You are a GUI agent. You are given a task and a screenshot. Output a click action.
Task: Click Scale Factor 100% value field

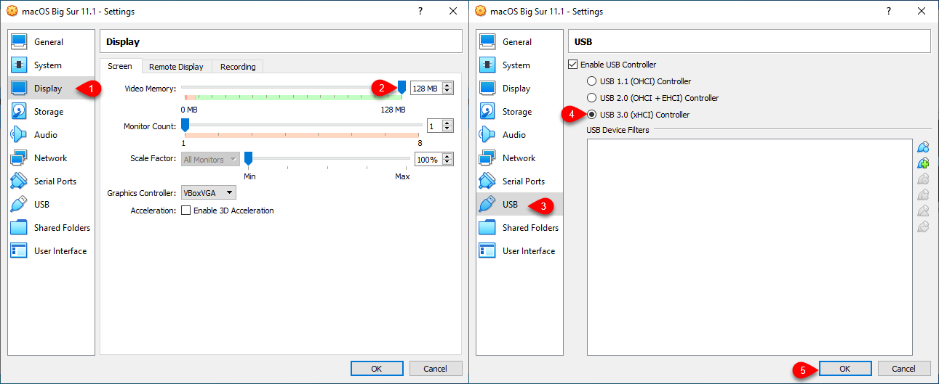pyautogui.click(x=428, y=159)
